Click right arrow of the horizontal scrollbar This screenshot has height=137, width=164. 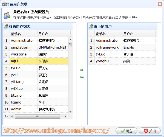[x=66, y=116]
